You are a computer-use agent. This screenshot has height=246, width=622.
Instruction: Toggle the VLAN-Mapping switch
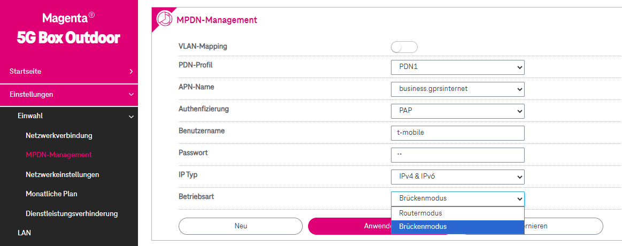404,47
